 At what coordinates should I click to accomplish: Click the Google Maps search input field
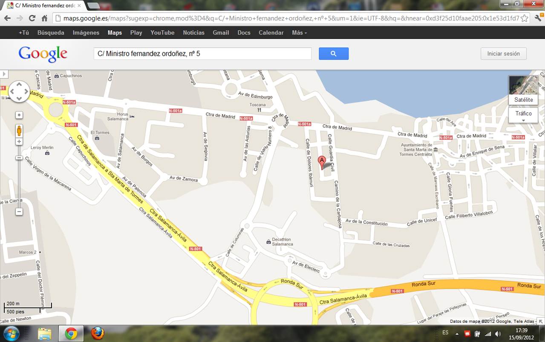click(x=202, y=54)
